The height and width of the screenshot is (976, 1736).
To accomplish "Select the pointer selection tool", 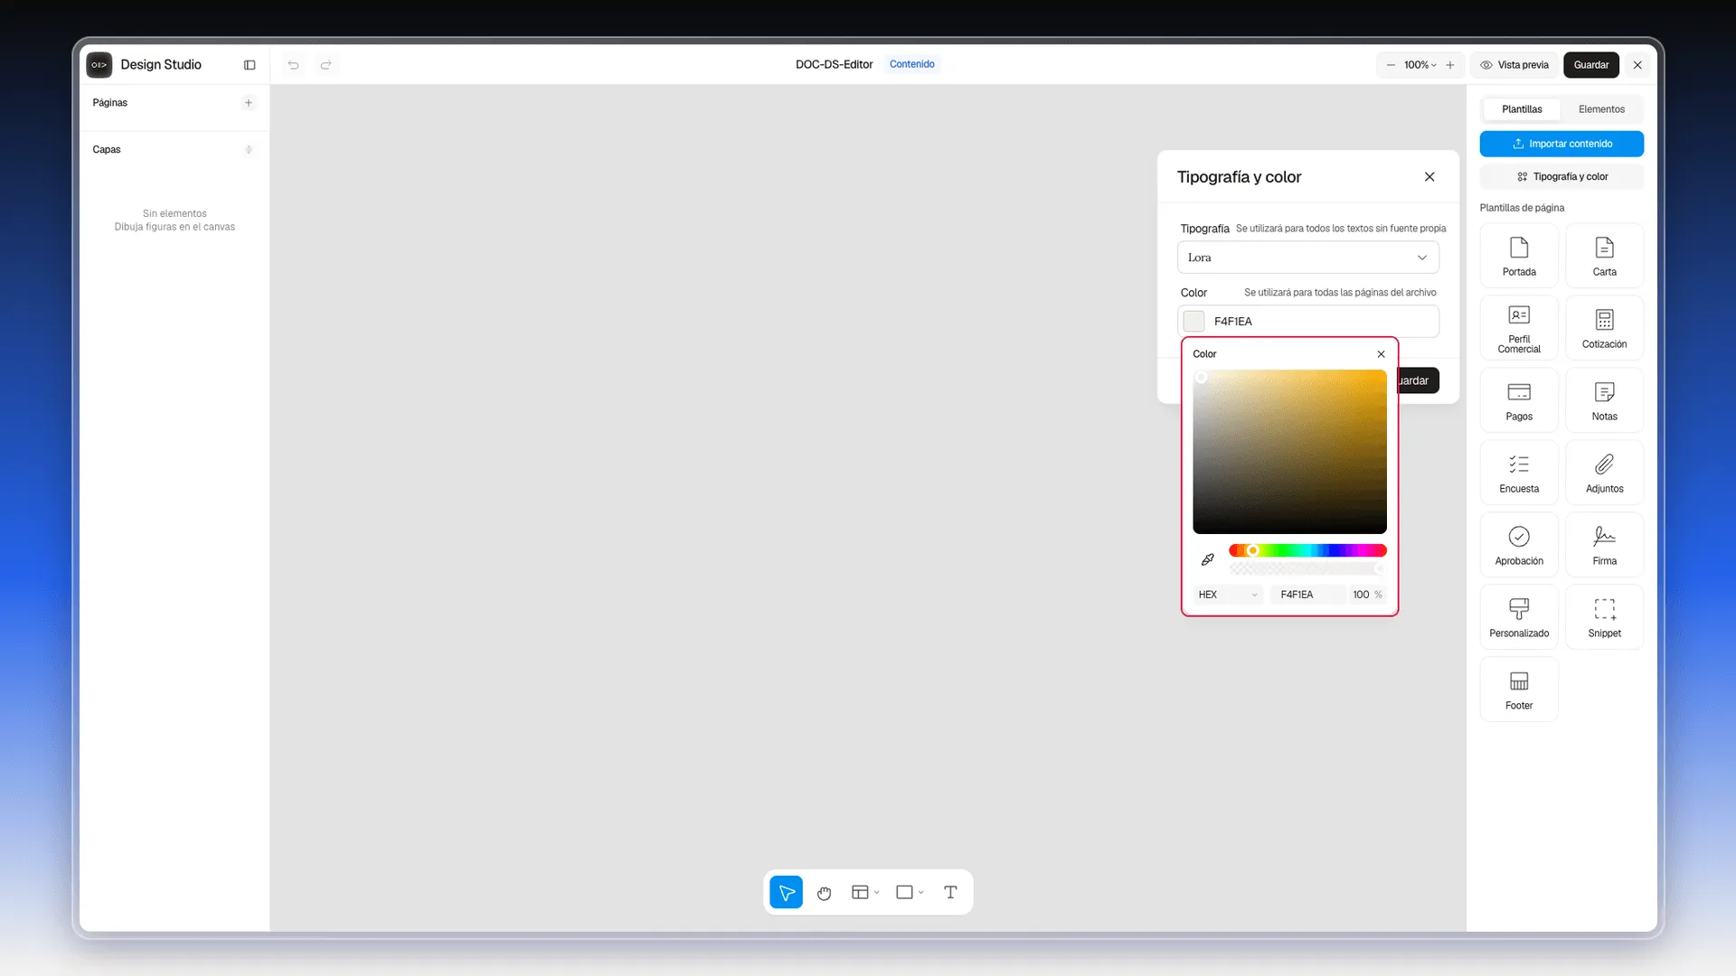I will 787,893.
